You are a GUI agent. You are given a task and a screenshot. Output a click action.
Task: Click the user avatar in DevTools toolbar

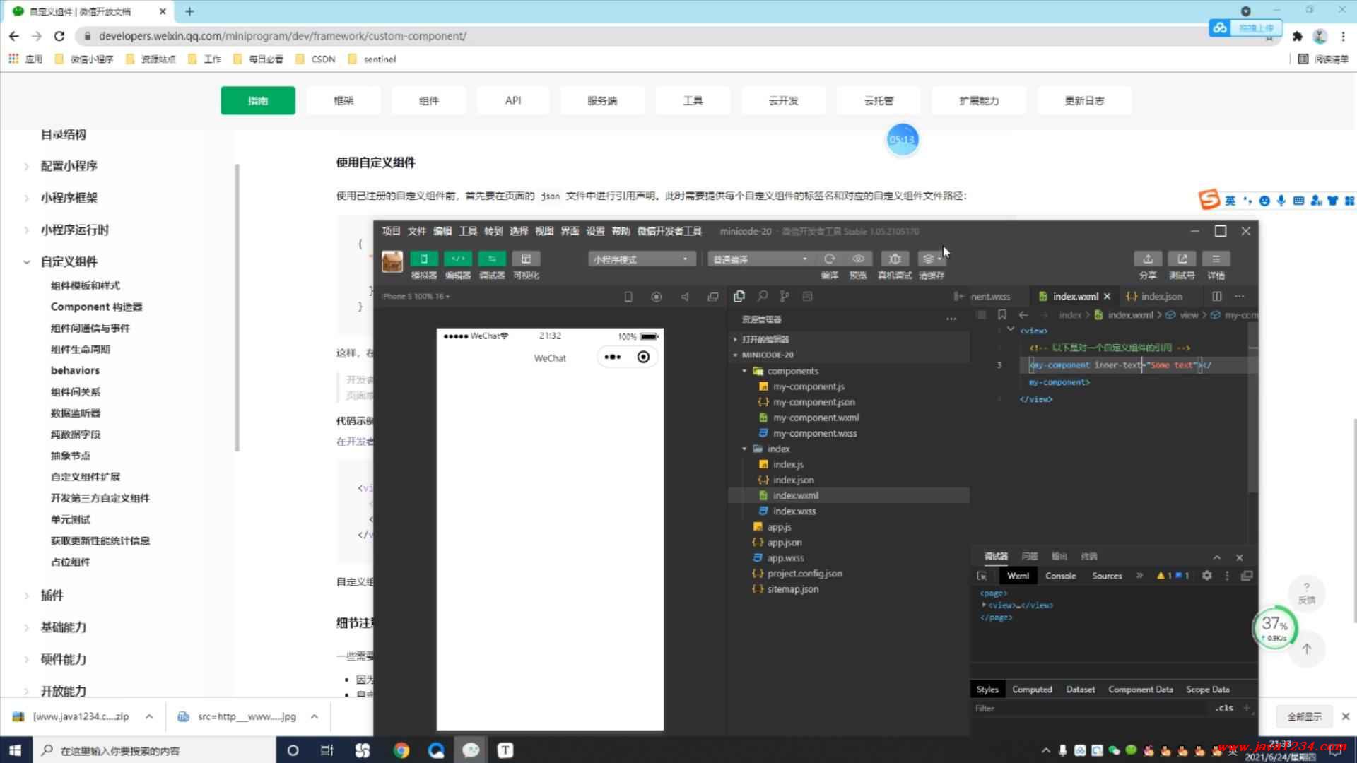click(392, 261)
